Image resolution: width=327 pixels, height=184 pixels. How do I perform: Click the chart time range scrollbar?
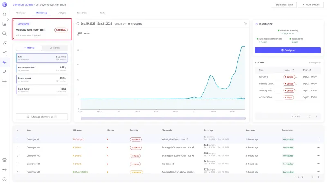[163, 118]
